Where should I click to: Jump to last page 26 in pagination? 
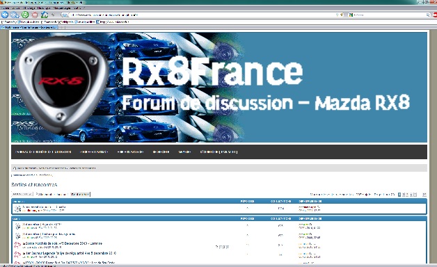click(424, 194)
